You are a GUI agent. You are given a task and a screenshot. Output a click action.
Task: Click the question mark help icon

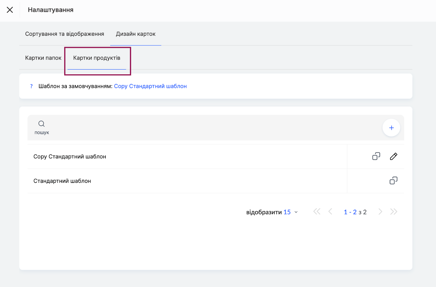pos(31,86)
